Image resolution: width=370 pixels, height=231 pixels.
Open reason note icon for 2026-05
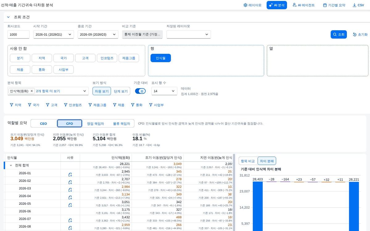(x=70, y=205)
